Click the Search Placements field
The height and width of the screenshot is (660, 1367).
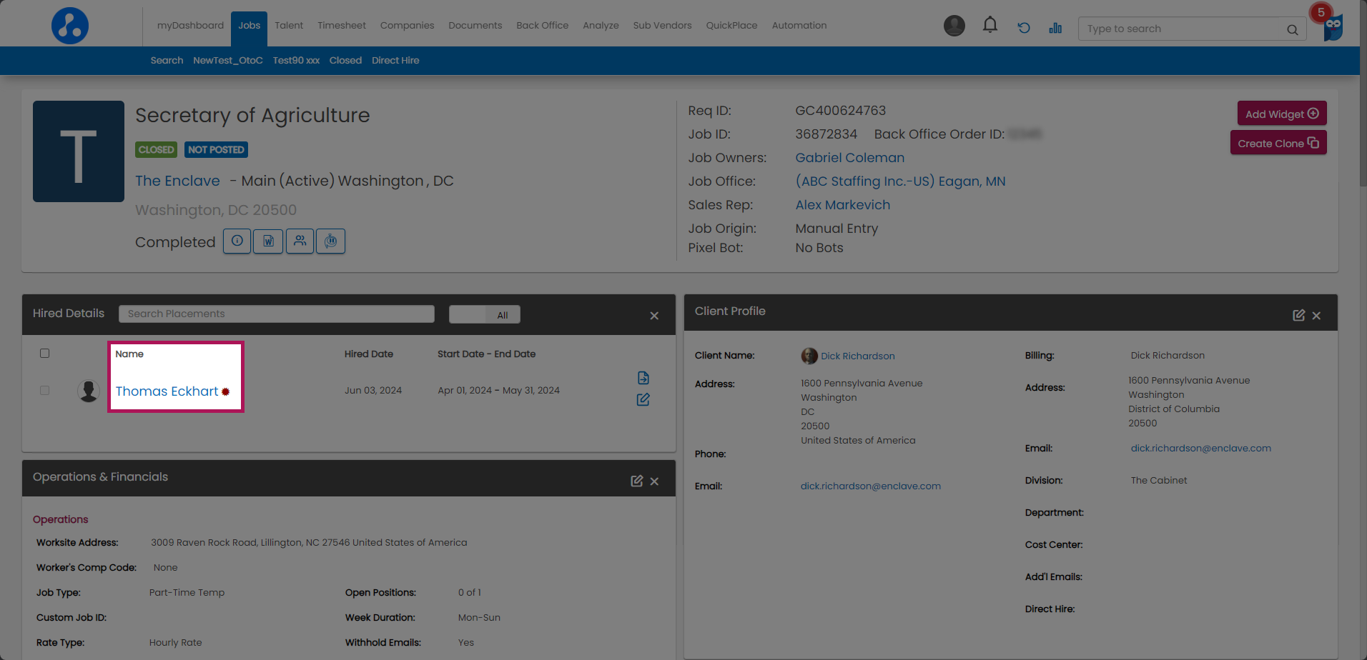tap(277, 314)
